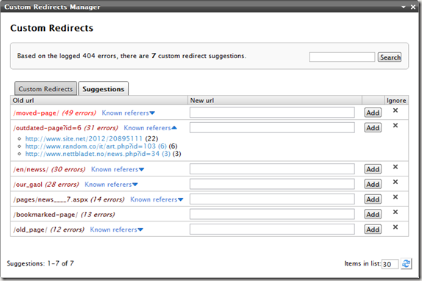Viewport: 422px width, 281px height.
Task: Expand Known referers for /old_page/
Action: pyautogui.click(x=117, y=230)
